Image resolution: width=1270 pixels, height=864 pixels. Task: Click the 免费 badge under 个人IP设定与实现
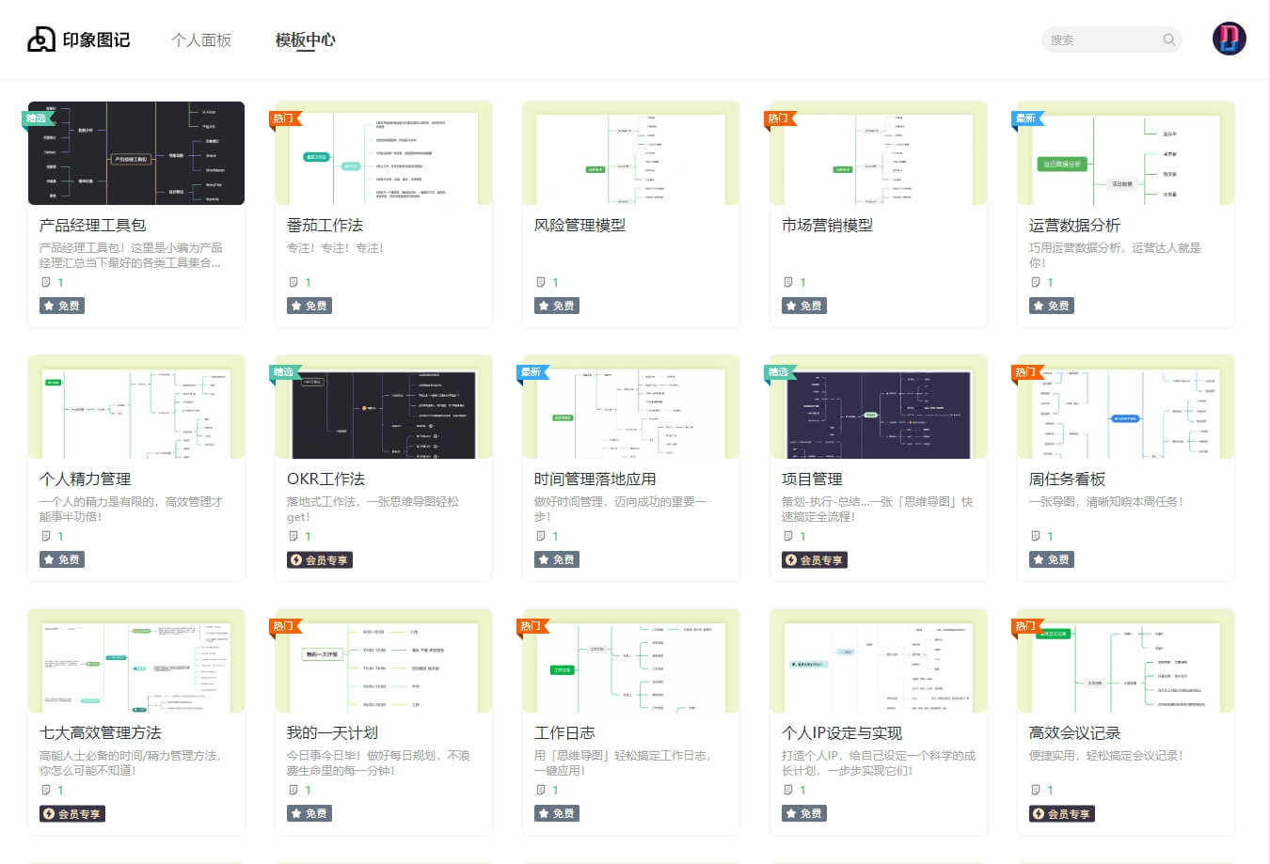(803, 813)
